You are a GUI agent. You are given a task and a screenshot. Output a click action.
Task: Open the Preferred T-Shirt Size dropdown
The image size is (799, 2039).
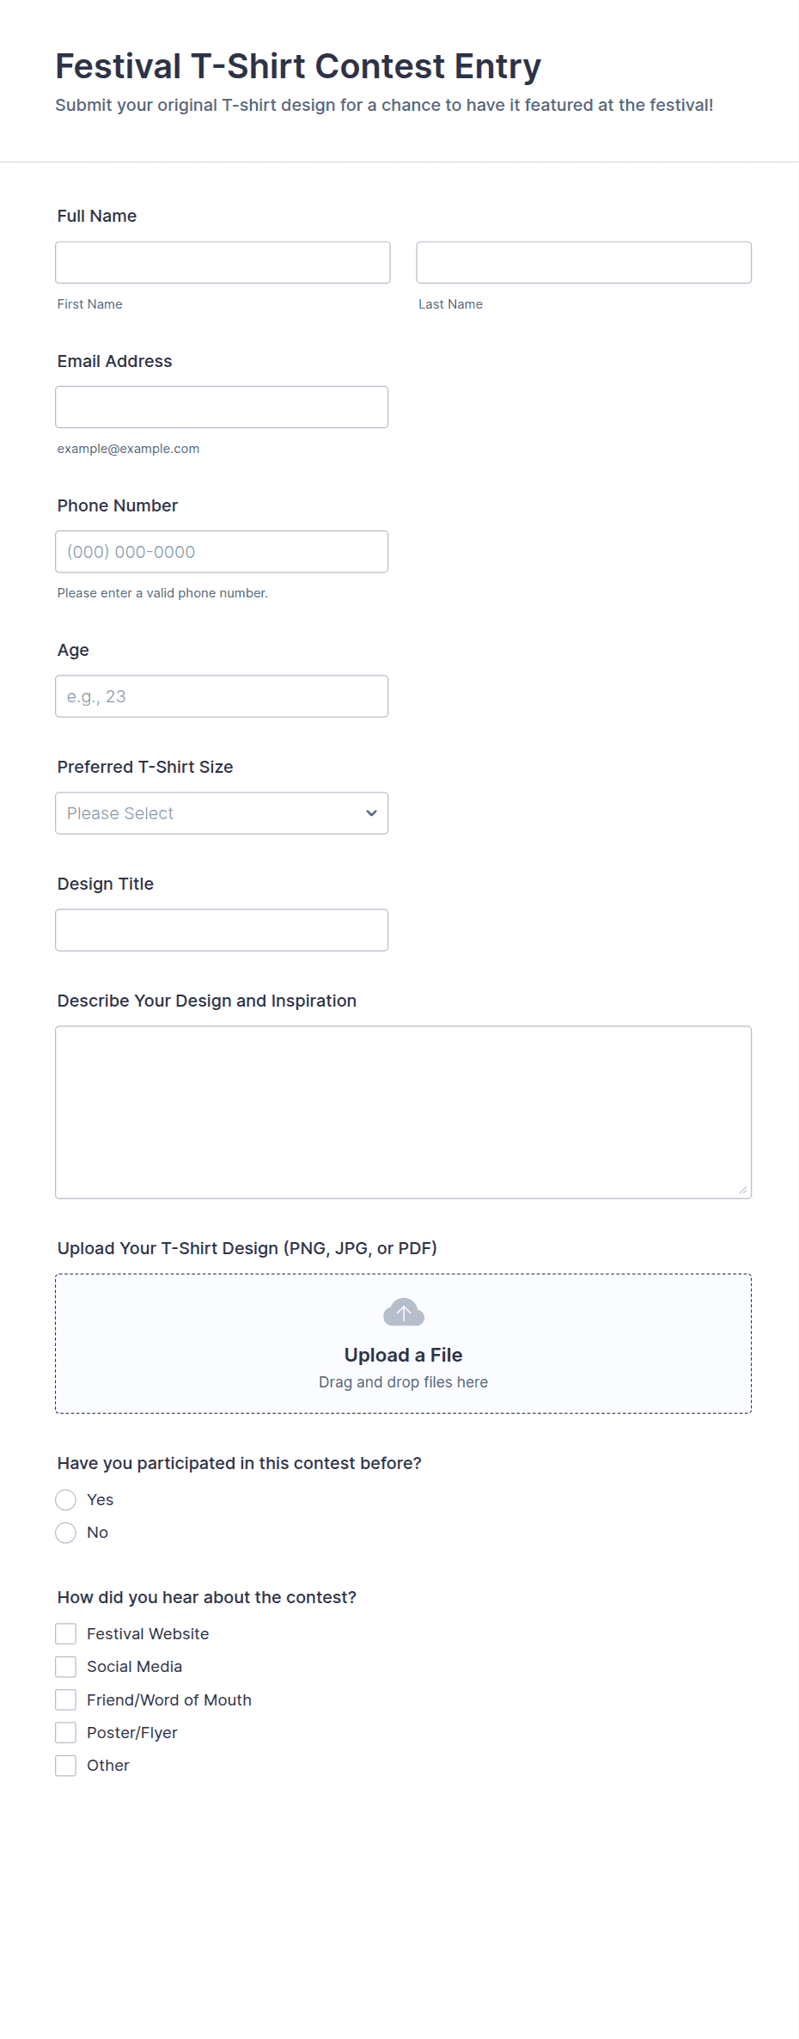[221, 813]
